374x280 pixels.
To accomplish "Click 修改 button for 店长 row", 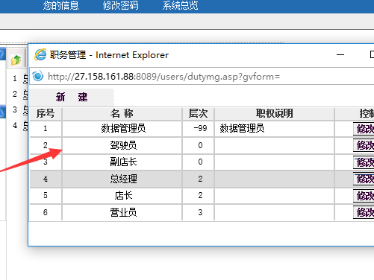I will (364, 196).
